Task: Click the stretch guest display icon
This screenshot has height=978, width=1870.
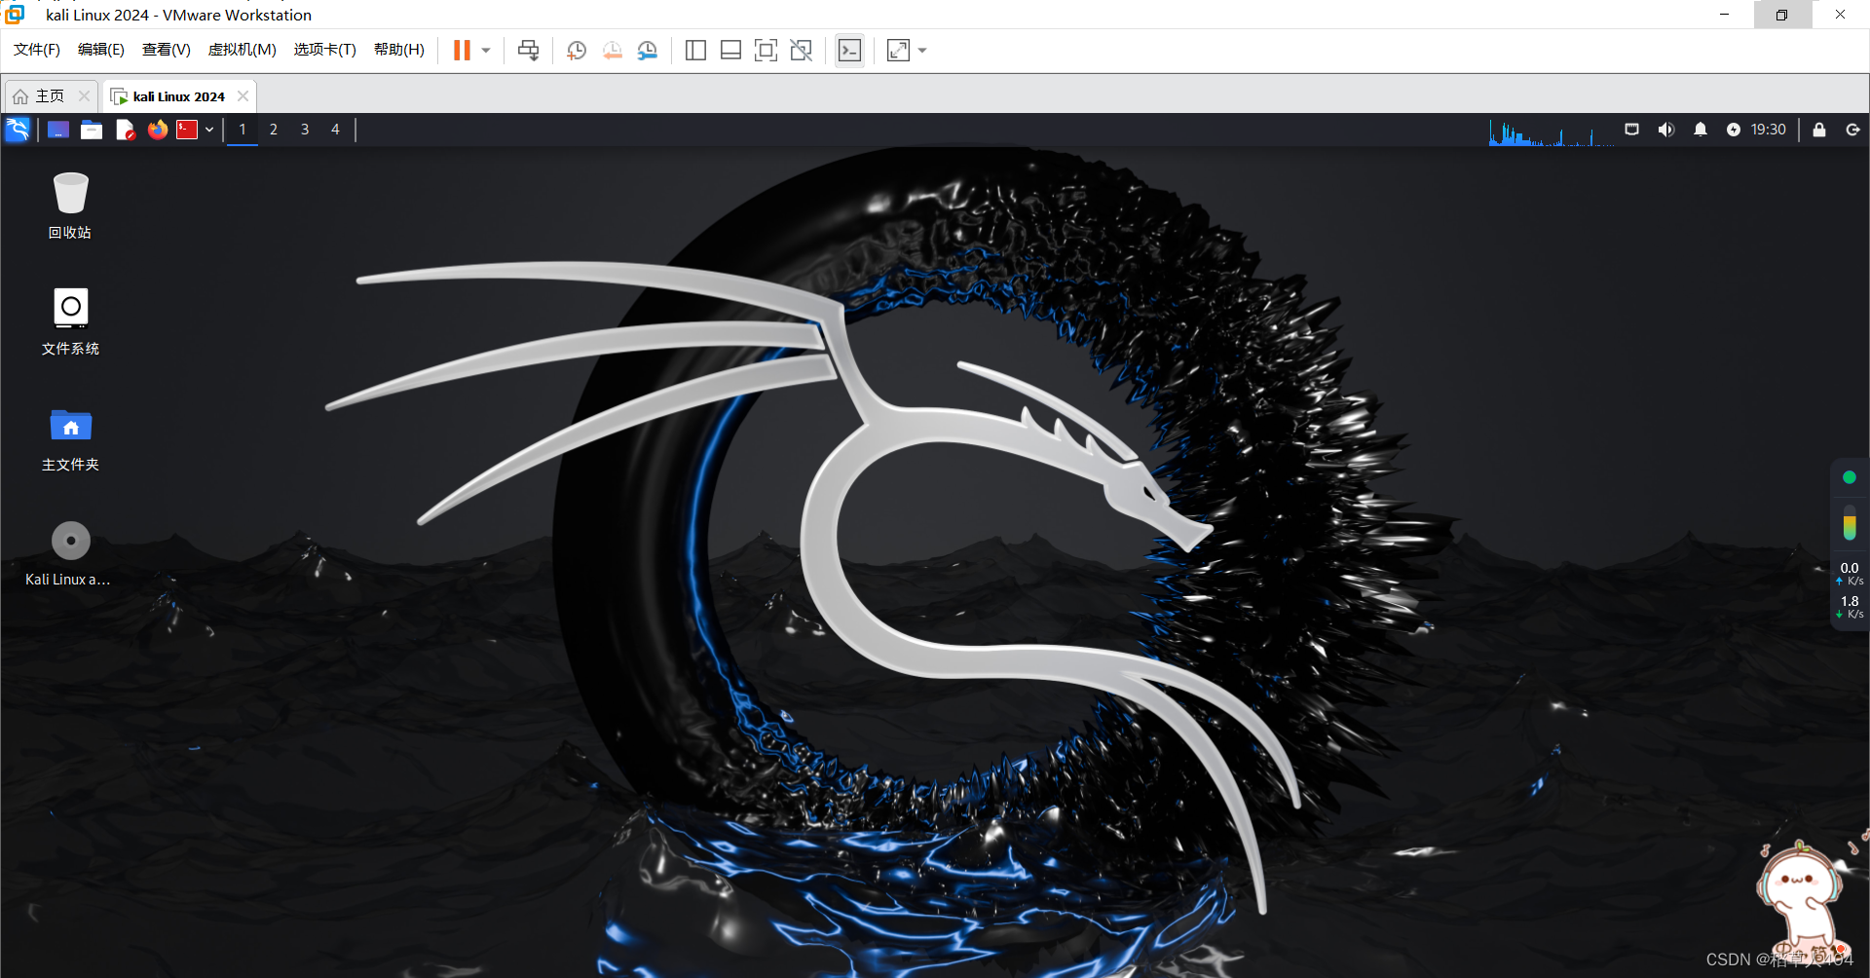Action: 898,50
